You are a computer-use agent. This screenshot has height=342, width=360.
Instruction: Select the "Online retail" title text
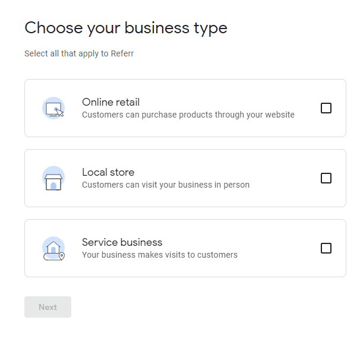(110, 102)
